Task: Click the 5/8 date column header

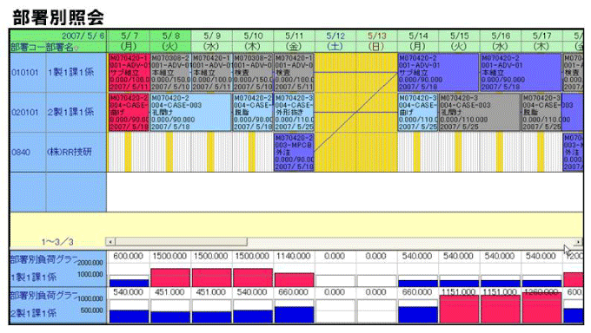Action: (170, 36)
